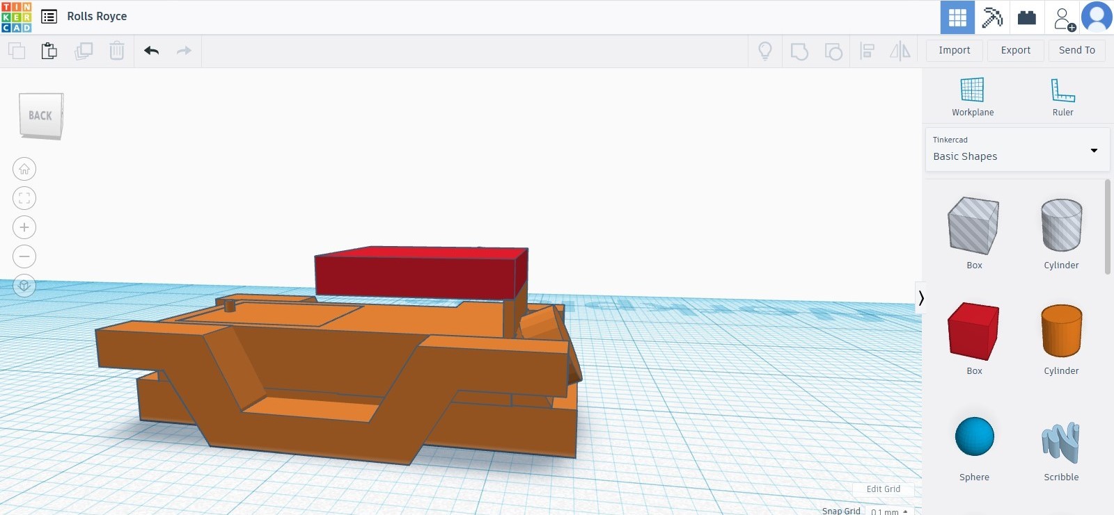Click the Tinkercad logo

17,17
